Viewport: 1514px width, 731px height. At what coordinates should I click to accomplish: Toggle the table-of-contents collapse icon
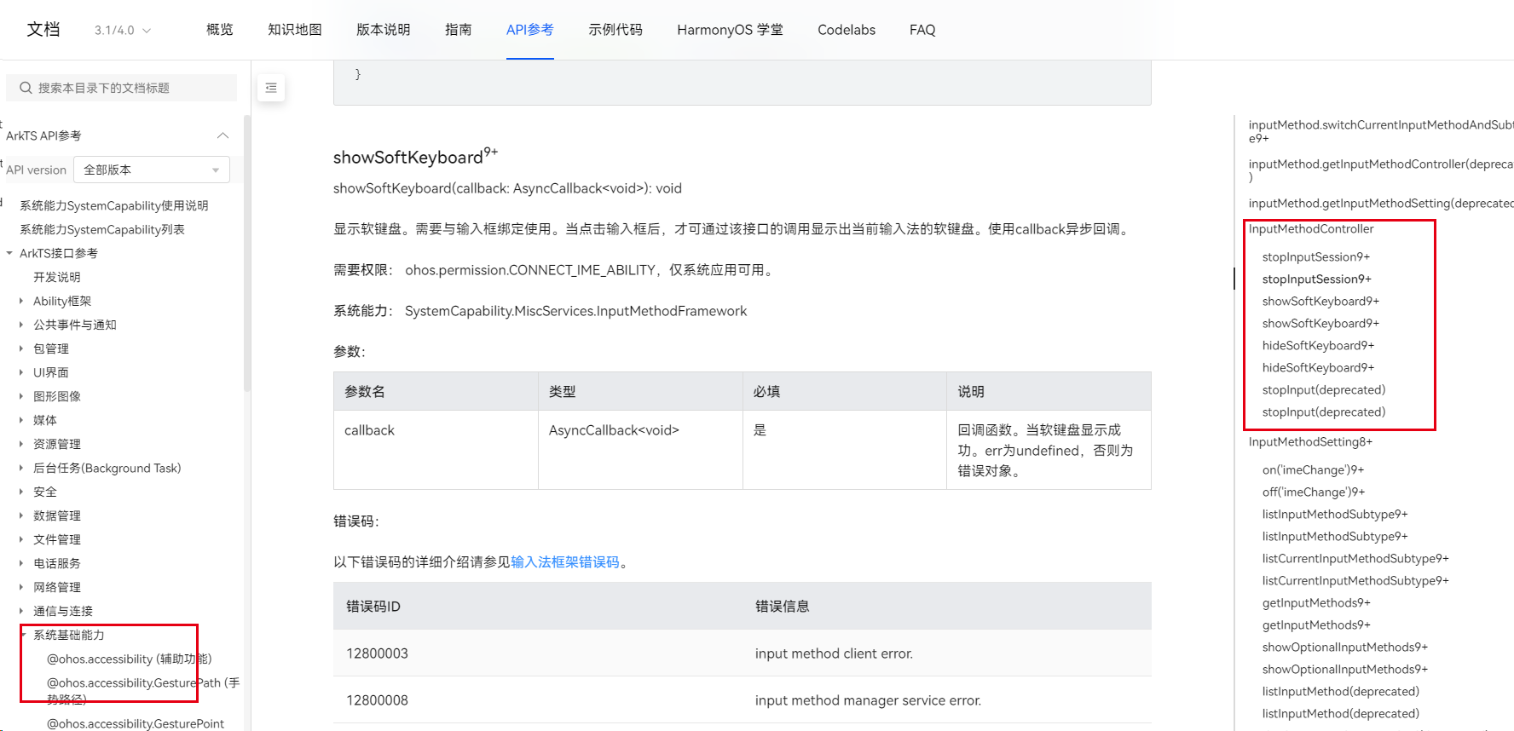(271, 88)
